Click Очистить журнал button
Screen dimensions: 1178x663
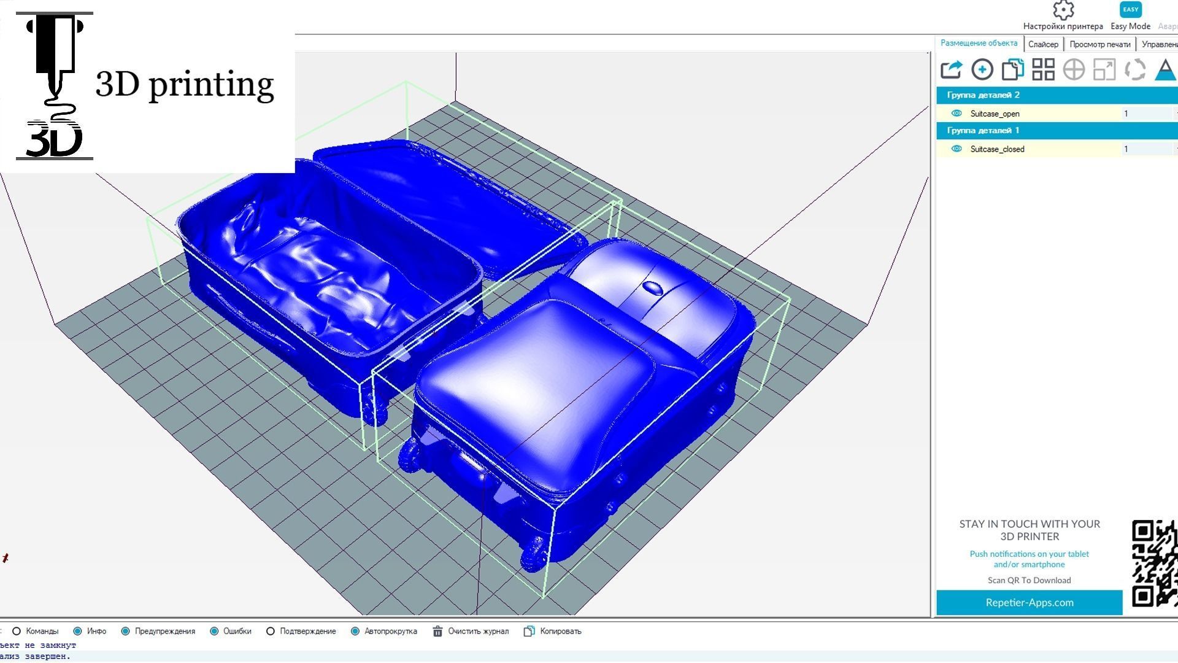471,631
